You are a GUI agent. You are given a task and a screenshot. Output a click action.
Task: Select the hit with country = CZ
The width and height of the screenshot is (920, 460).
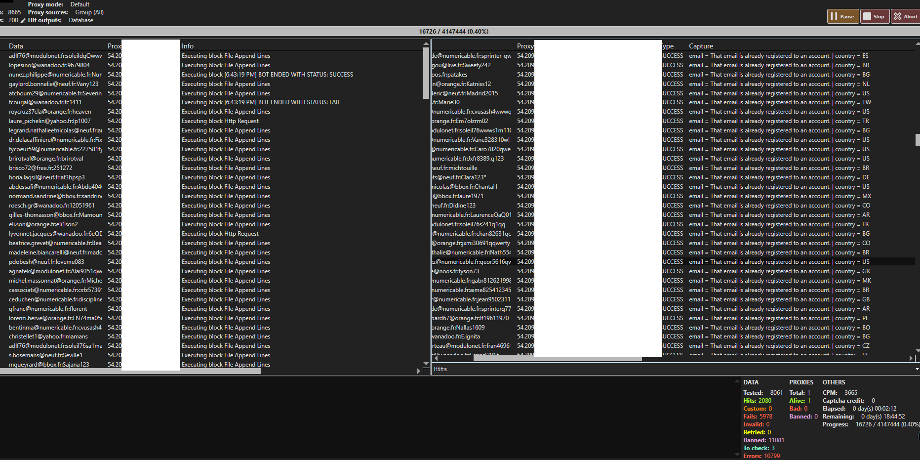(674, 346)
